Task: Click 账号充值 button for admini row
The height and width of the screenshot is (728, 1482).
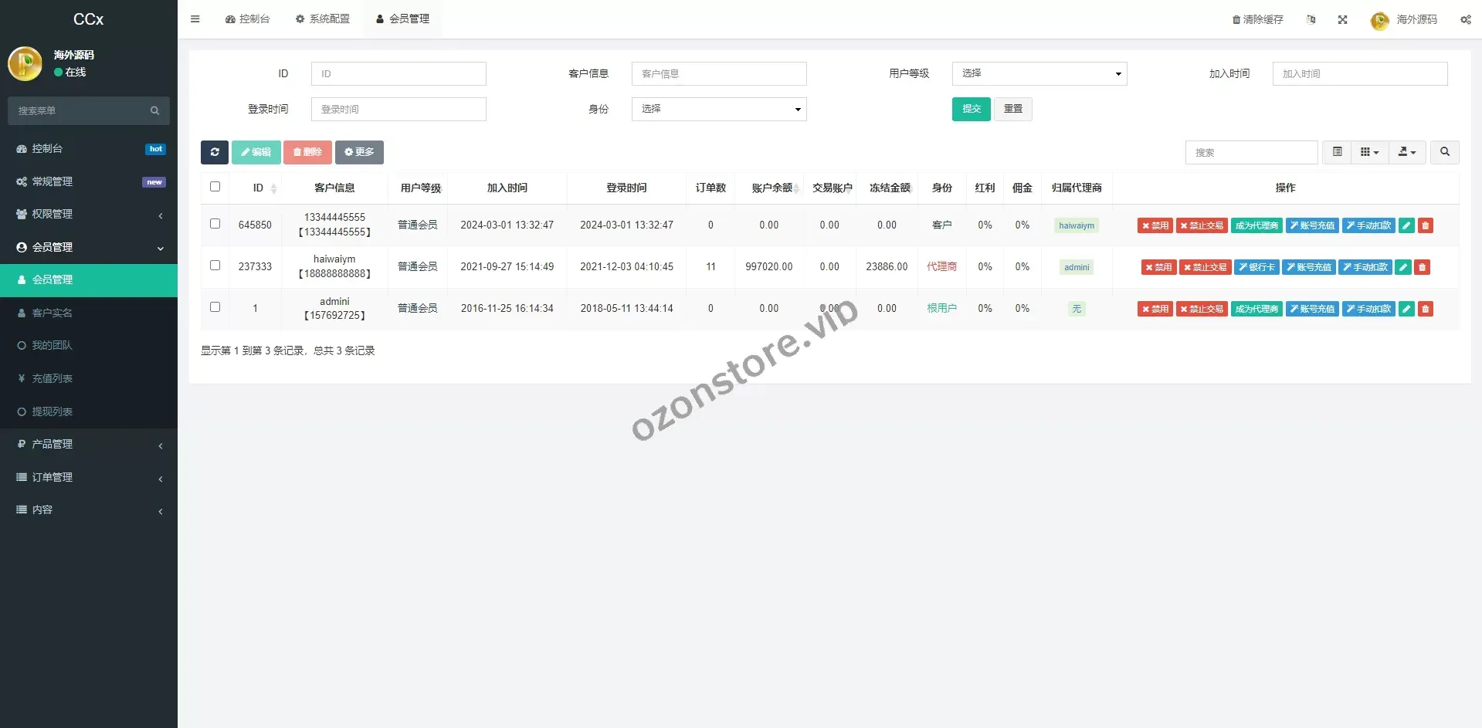Action: 1311,309
